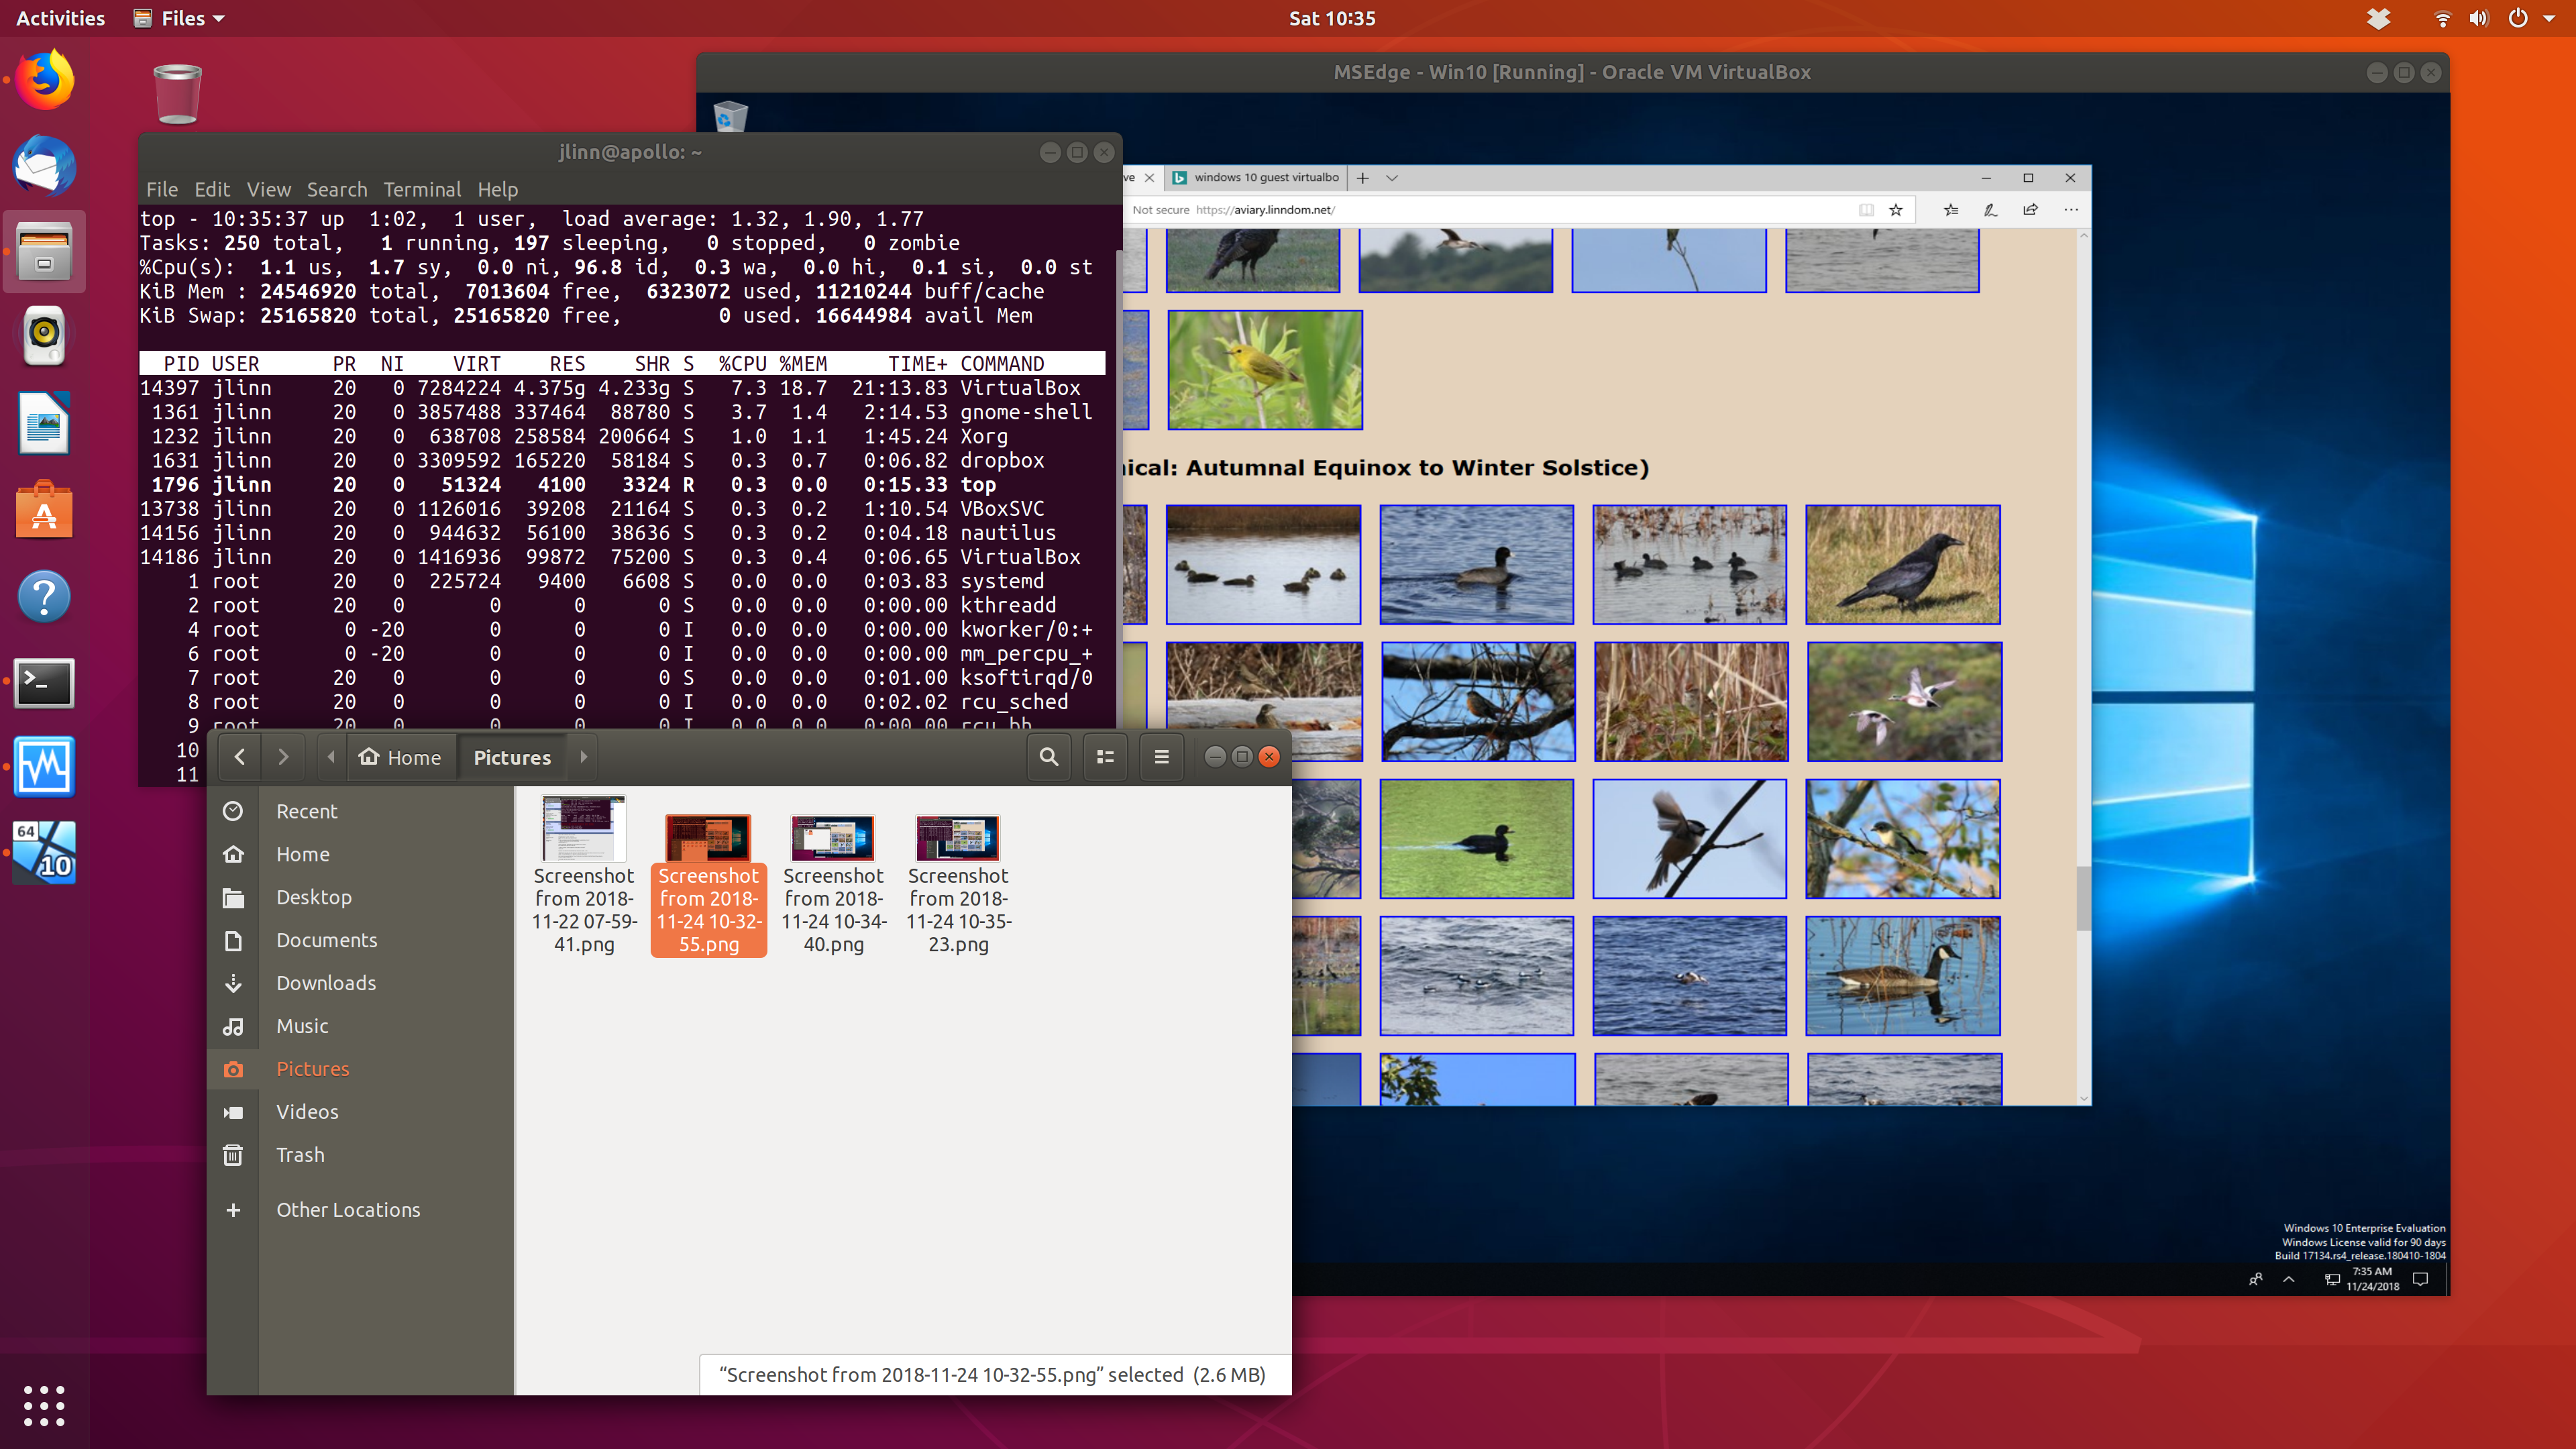The height and width of the screenshot is (1449, 2576).
Task: Toggle list view in Files
Action: [x=1105, y=757]
